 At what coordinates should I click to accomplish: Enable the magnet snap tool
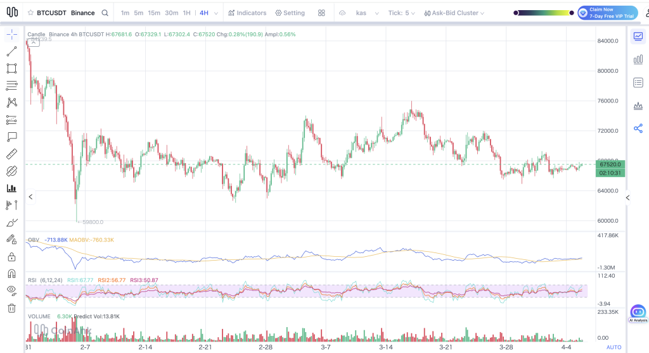pos(11,274)
